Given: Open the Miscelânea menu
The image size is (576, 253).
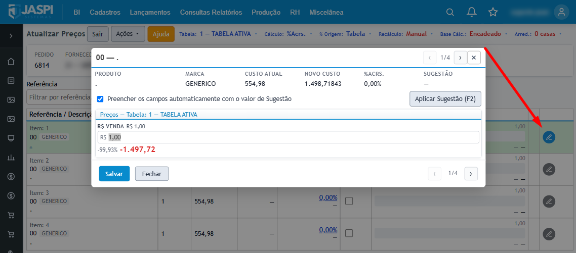Looking at the screenshot, I should coord(326,12).
